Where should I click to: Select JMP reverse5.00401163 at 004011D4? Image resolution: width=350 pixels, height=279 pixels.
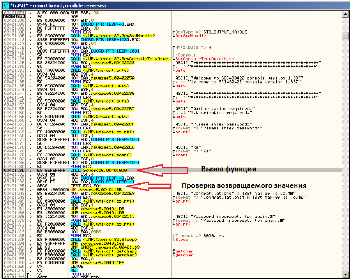click(97, 243)
